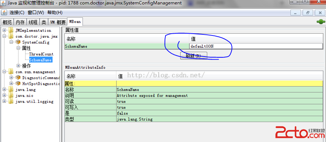The width and height of the screenshot is (326, 142).
Task: Select ThreadCount in the tree
Action: (41, 54)
